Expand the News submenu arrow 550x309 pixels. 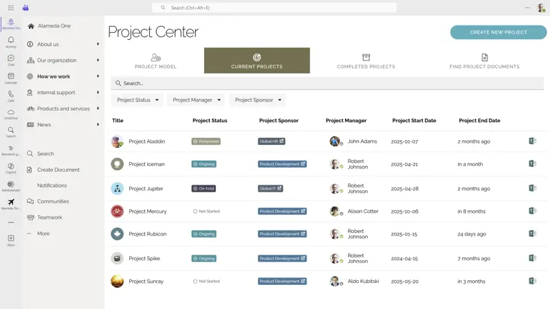point(98,124)
